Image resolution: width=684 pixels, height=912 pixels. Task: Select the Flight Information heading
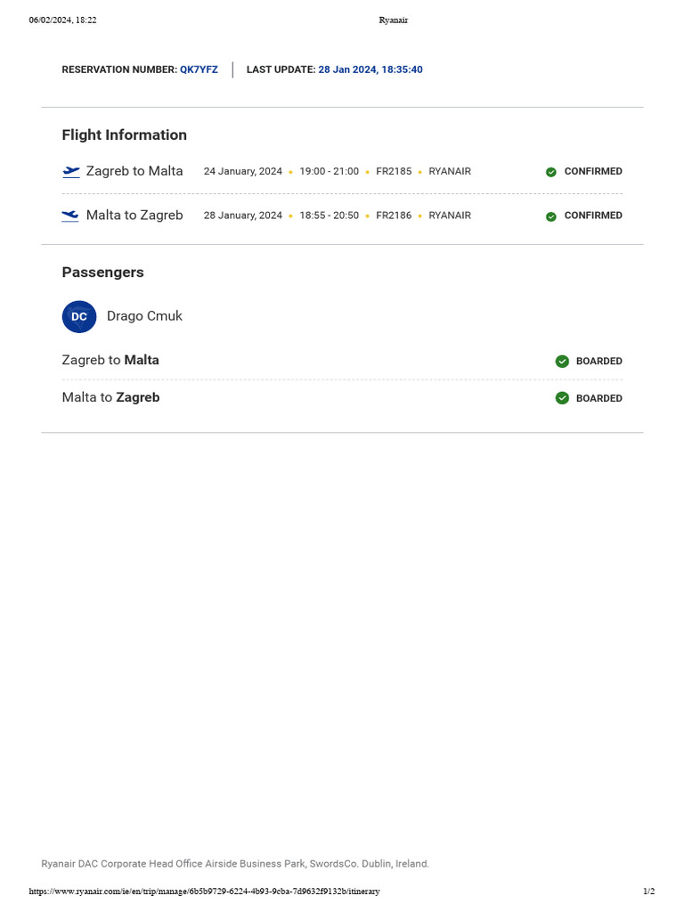pos(124,135)
